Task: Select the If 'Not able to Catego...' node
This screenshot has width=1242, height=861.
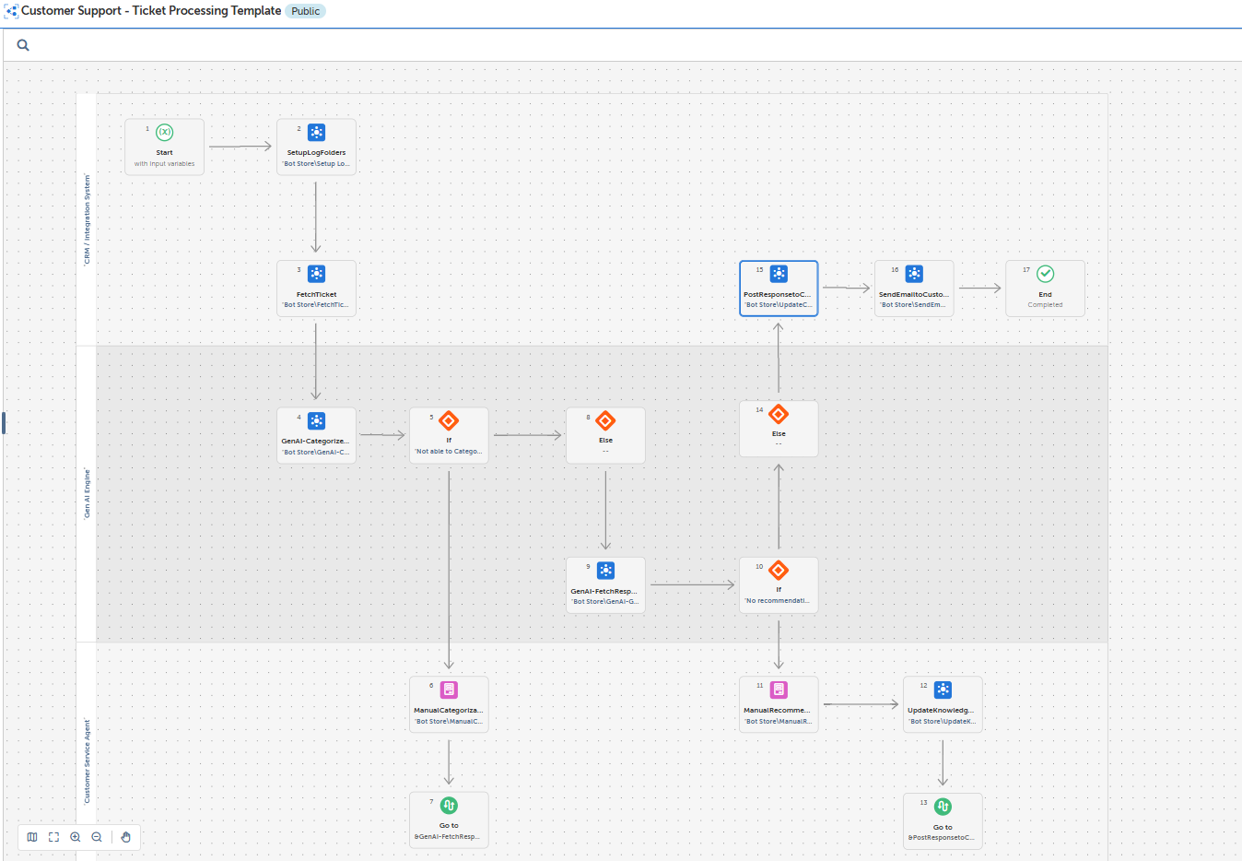Action: (449, 435)
